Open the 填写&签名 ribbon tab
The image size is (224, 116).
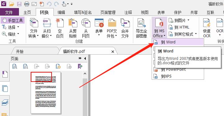pos(83,12)
